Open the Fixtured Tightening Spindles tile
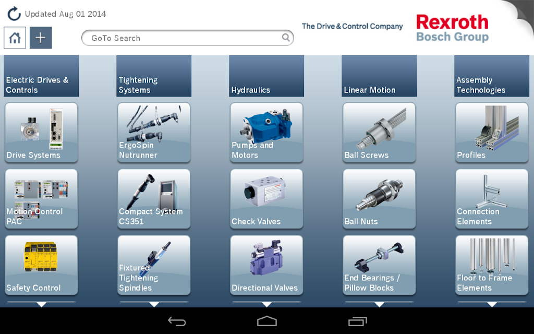 click(154, 265)
